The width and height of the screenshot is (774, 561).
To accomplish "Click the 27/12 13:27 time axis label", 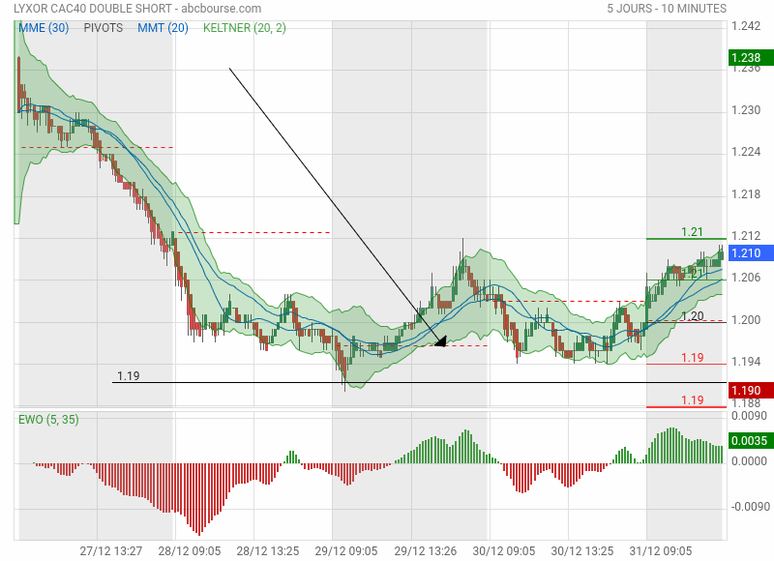I will tap(111, 550).
